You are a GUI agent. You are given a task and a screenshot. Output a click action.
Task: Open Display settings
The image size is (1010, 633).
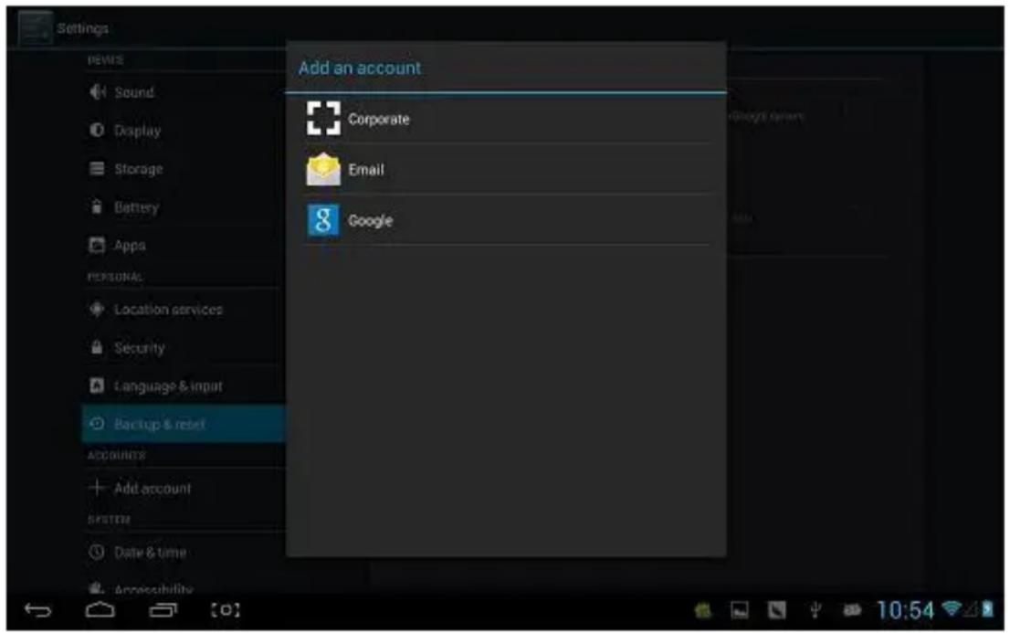point(184,131)
